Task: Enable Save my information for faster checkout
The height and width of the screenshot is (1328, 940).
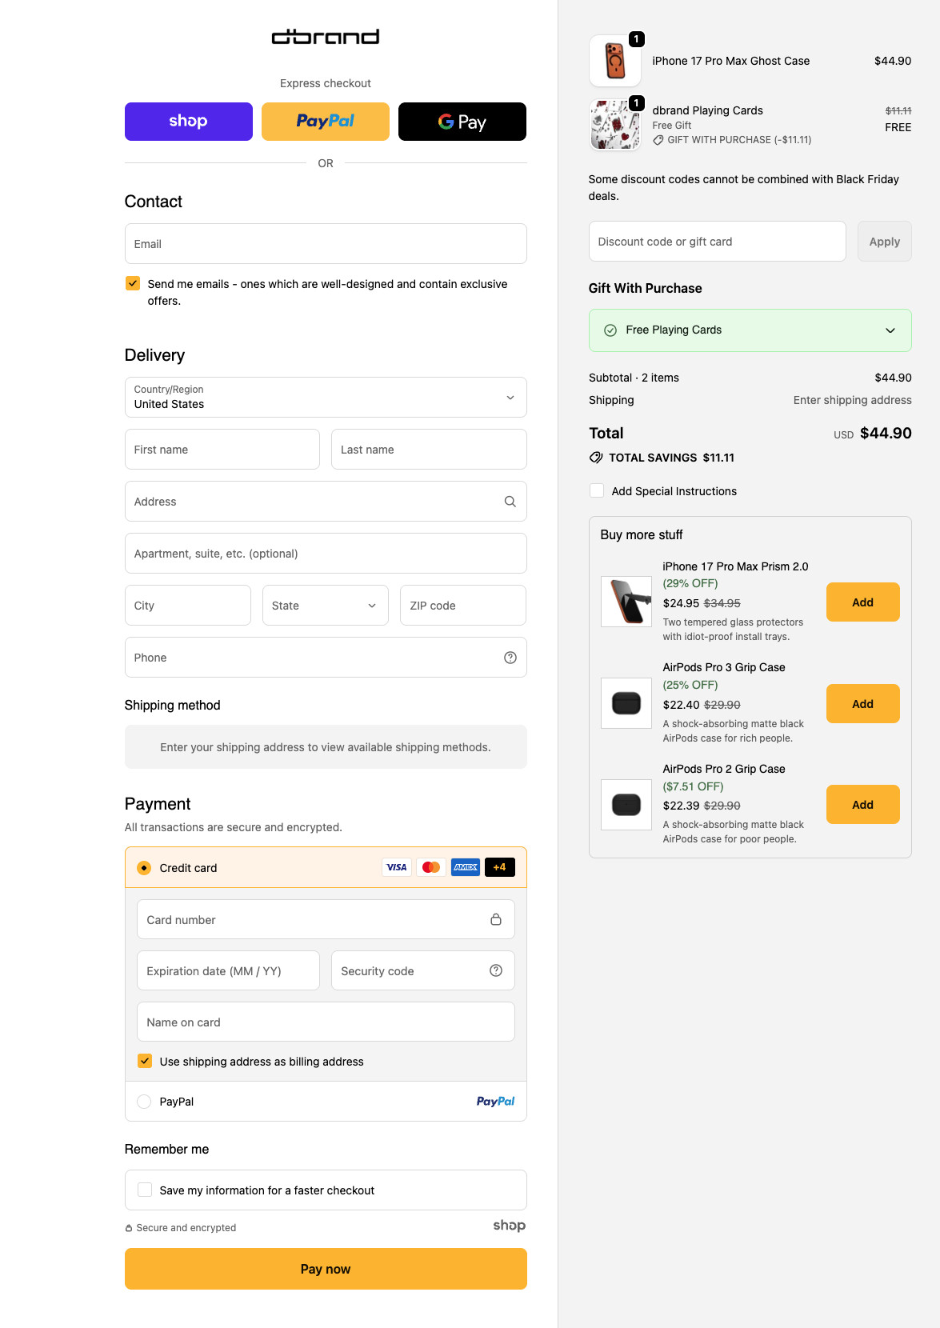Action: click(x=145, y=1190)
